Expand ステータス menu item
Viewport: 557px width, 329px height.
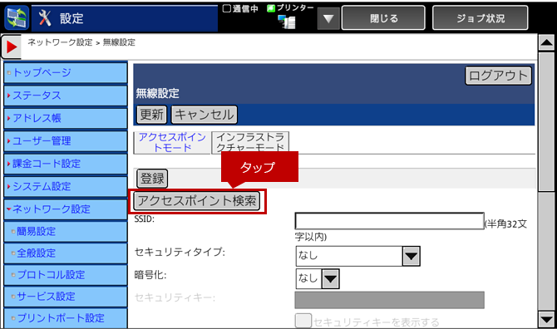pyautogui.click(x=66, y=96)
